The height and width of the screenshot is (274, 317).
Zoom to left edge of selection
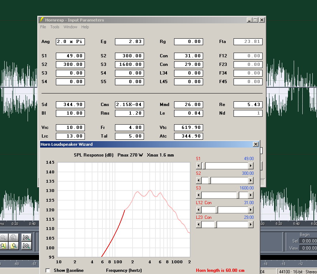4,246
